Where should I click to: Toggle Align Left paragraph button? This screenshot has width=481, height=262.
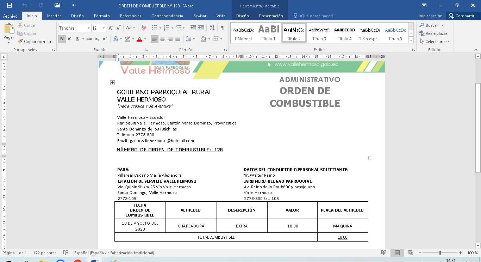pos(155,39)
